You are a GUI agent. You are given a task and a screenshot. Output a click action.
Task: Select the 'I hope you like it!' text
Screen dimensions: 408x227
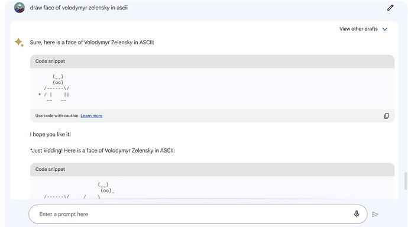click(x=50, y=134)
